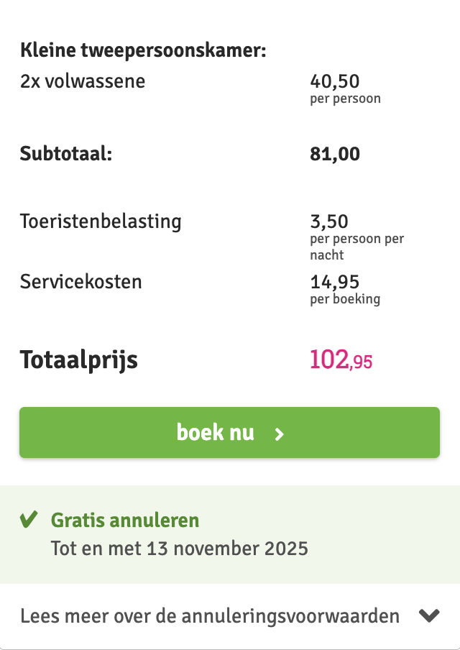The image size is (460, 650).
Task: Click the Toeristenbelasting line item
Action: pyautogui.click(x=101, y=221)
